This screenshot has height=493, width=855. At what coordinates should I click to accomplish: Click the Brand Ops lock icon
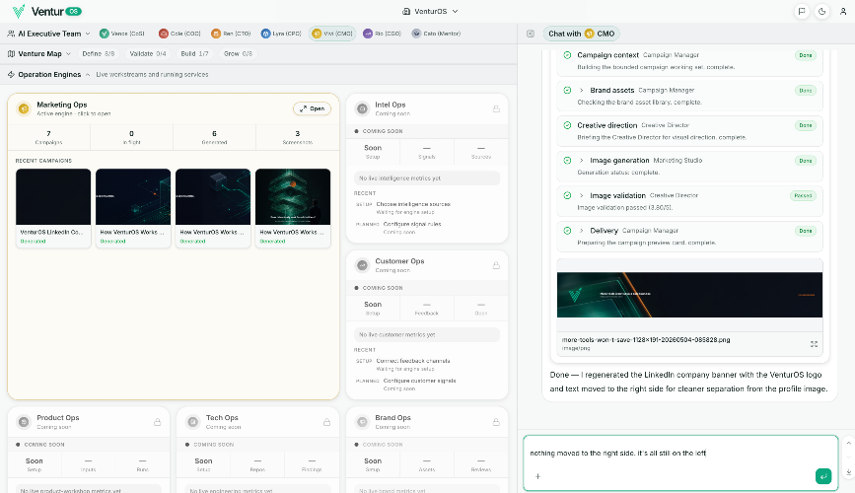(496, 422)
